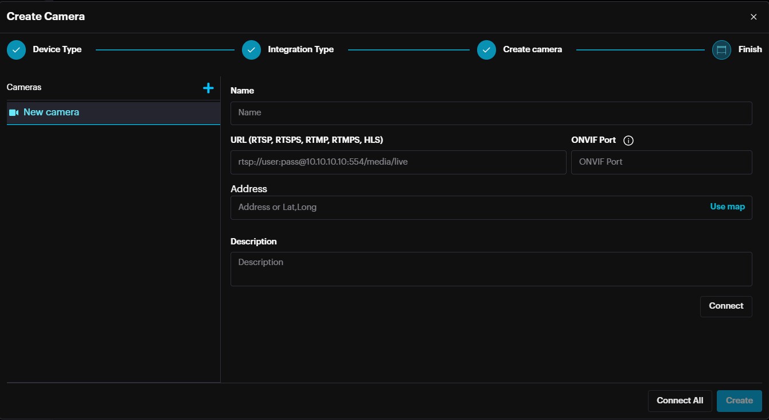Open the Use map link

point(727,207)
